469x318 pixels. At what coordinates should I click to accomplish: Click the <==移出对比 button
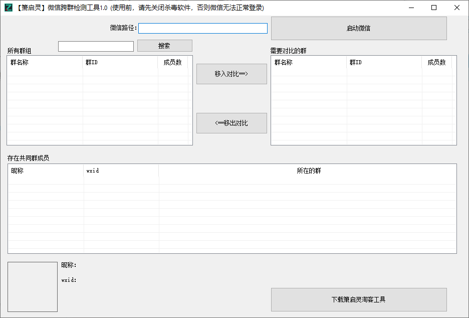[x=231, y=123]
